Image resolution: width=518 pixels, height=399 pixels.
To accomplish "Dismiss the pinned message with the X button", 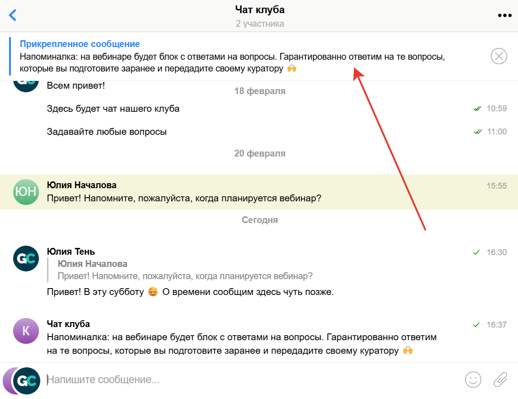I will (x=499, y=56).
